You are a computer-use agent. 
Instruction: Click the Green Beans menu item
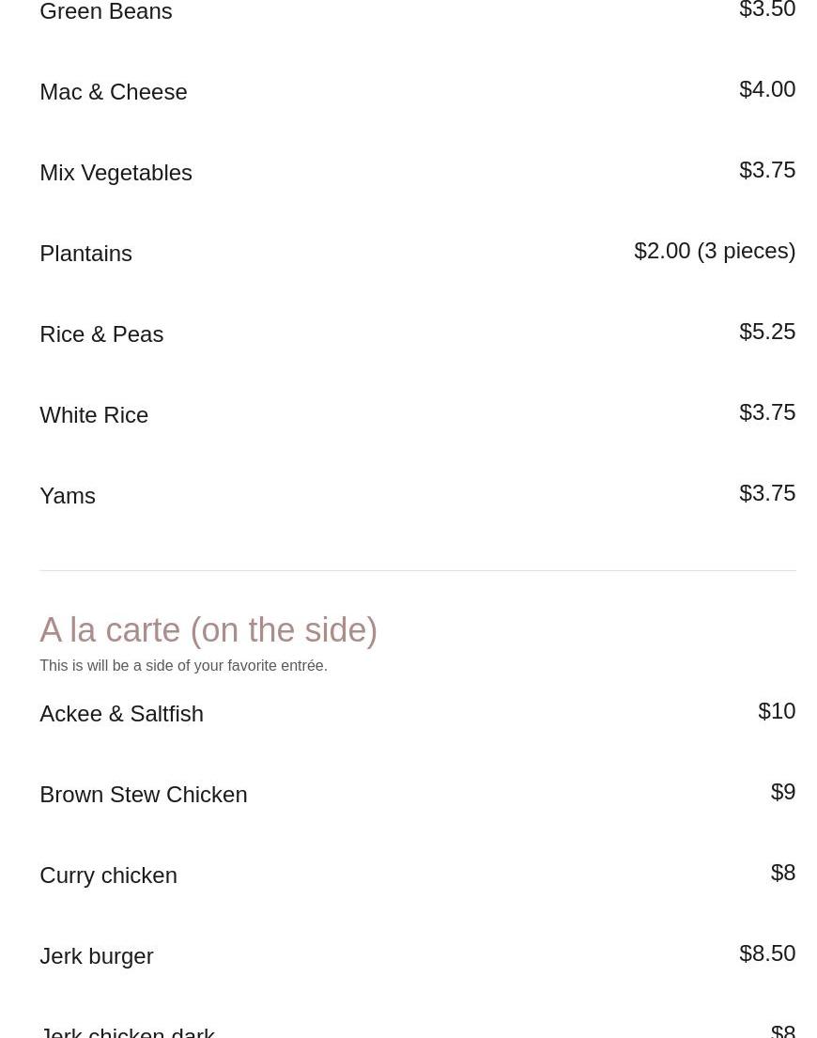(106, 12)
